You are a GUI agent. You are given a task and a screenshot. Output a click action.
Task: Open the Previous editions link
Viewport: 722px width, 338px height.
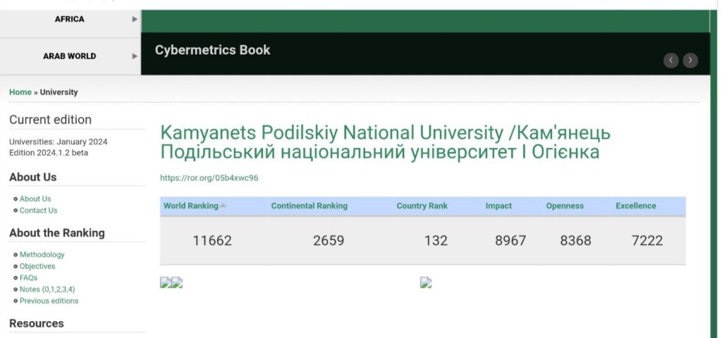[x=49, y=301]
